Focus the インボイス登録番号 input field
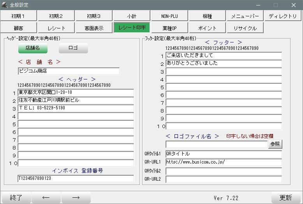Image resolution: width=303 pixels, height=204 pixels. coord(76,178)
